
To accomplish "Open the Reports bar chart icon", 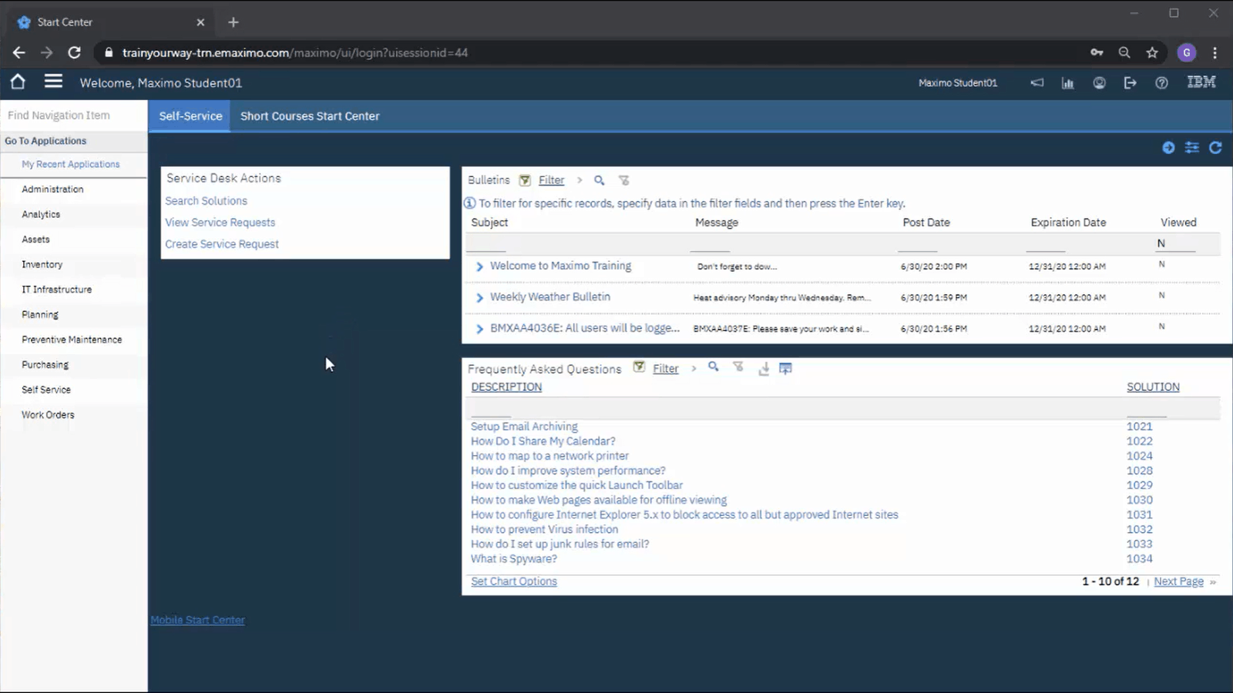I will click(1067, 82).
